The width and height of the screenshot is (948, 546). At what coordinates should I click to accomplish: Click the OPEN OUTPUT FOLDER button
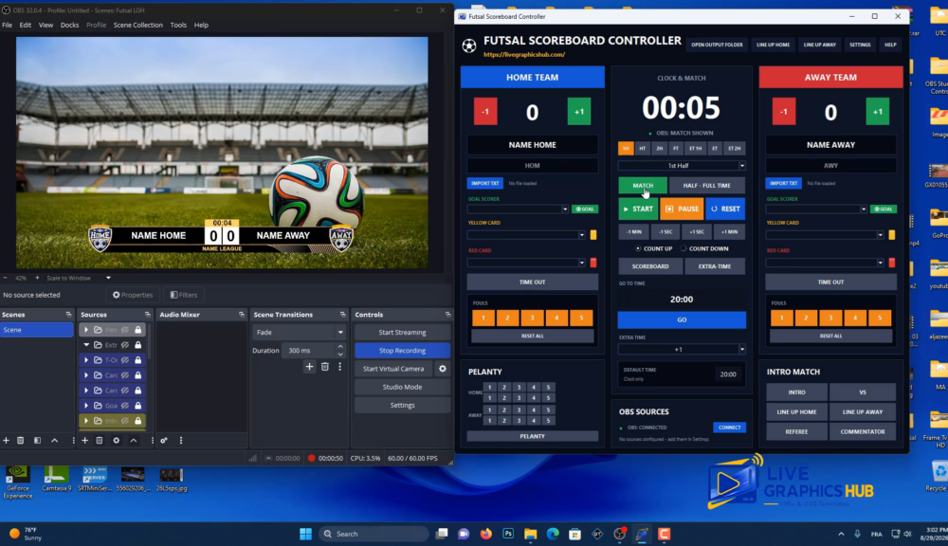pos(717,45)
